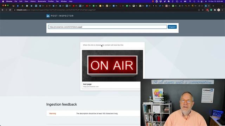Screen dimensions: 225x126
Task: Open the Profiles menu
Action: [51, 1]
